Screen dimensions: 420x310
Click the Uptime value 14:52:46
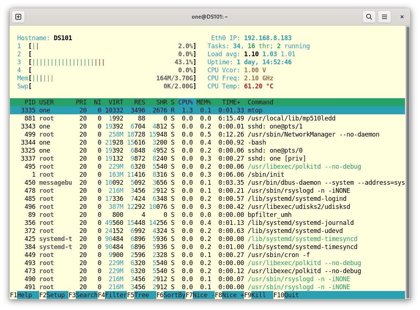(277, 62)
